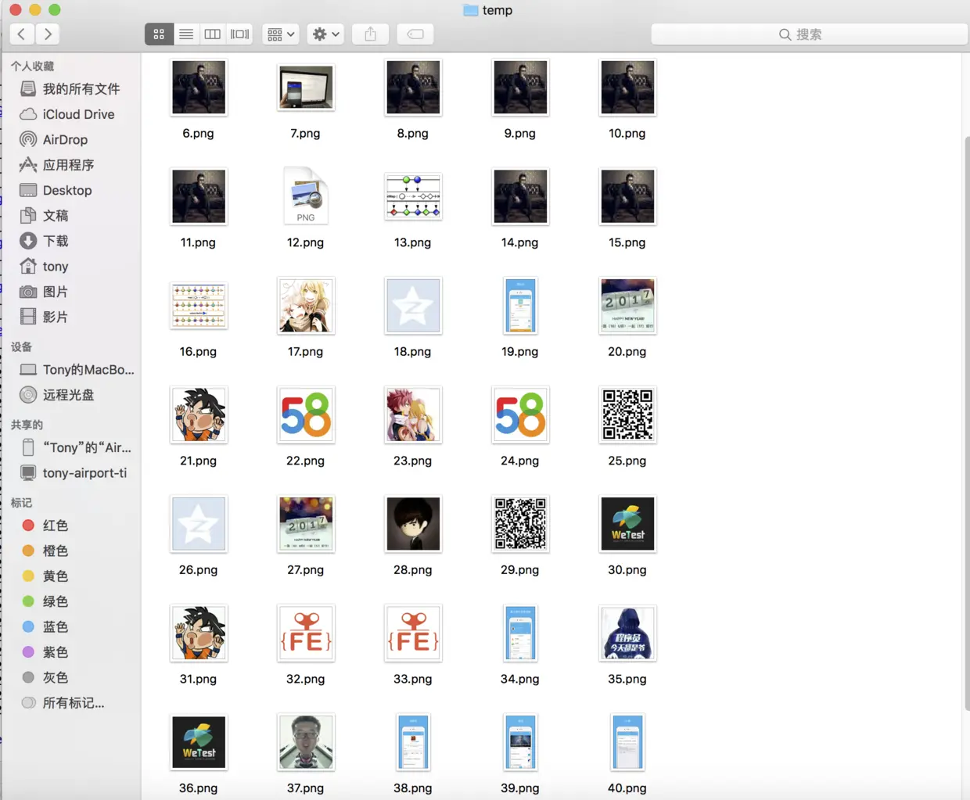Select the 18.png star icon file
Screen dimensions: 970x800
413,306
